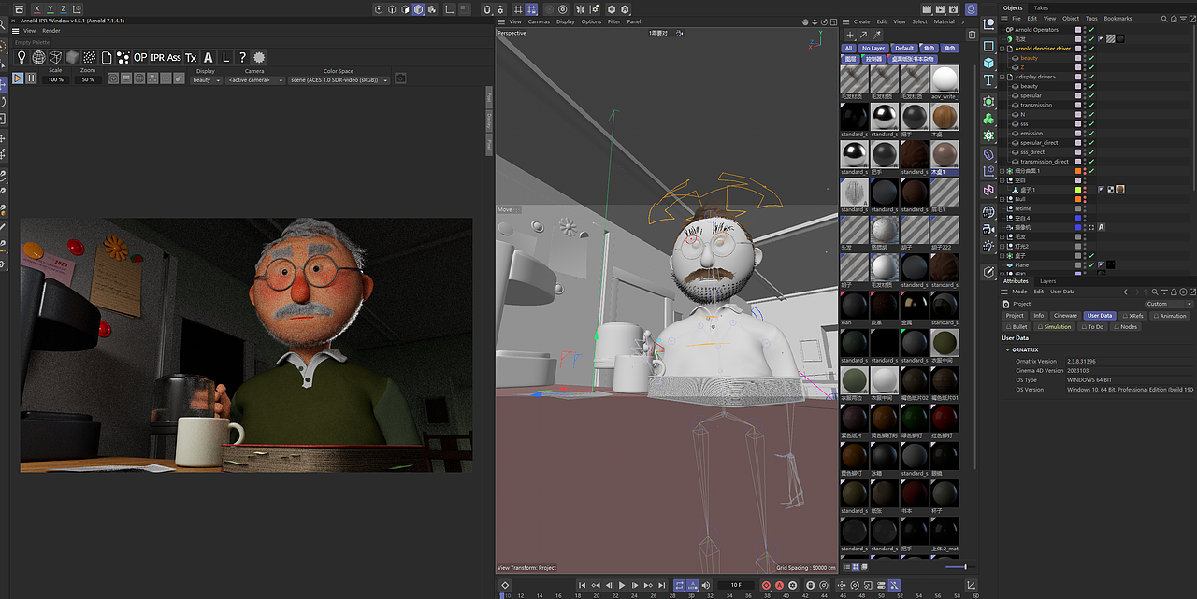This screenshot has width=1197, height=599.
Task: Click the XRefs tab button in Attributes
Action: pos(1133,316)
